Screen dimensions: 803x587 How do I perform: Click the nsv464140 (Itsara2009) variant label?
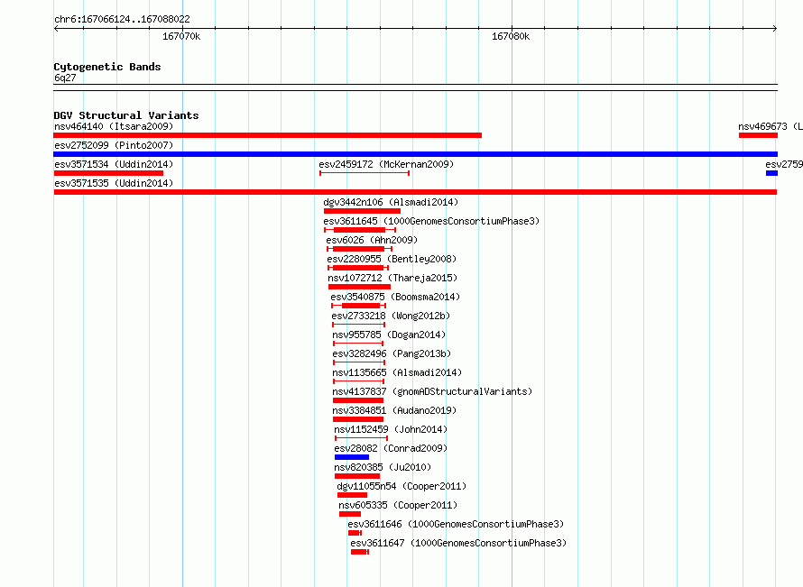coord(114,126)
